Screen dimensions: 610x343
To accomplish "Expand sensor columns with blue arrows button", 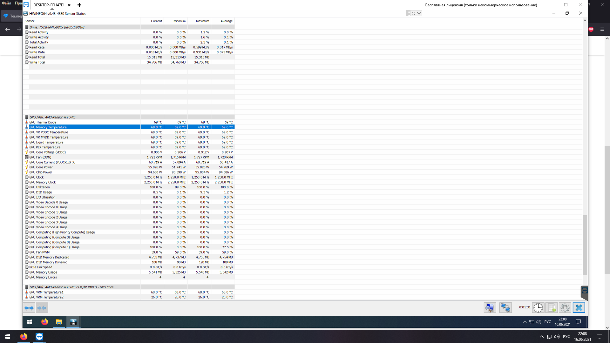I will pyautogui.click(x=29, y=308).
